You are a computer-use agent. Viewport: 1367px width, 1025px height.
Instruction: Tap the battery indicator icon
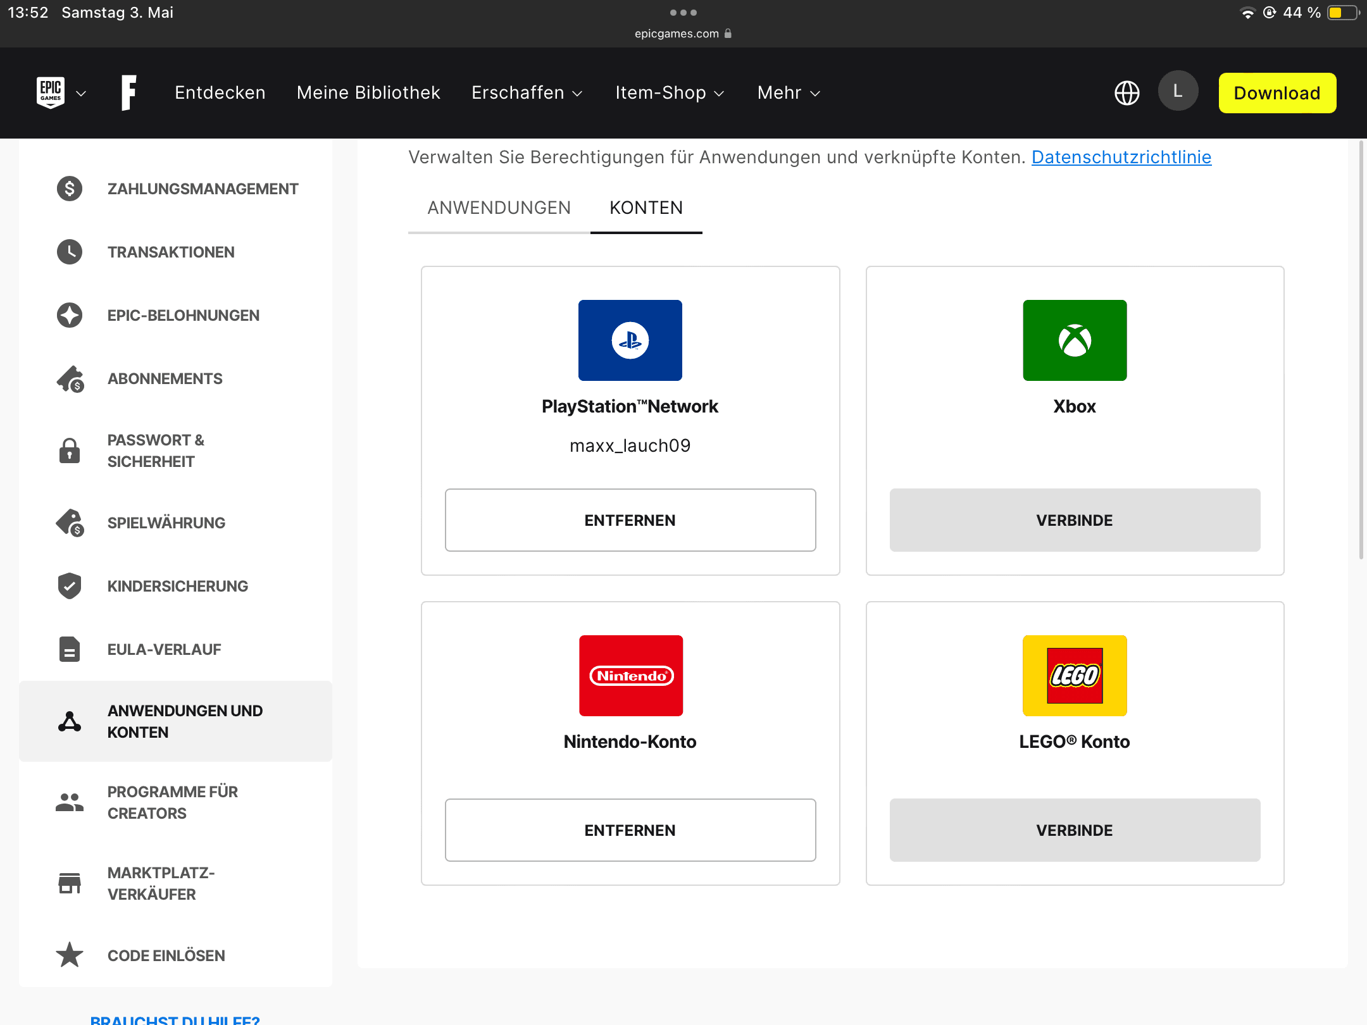(x=1343, y=13)
